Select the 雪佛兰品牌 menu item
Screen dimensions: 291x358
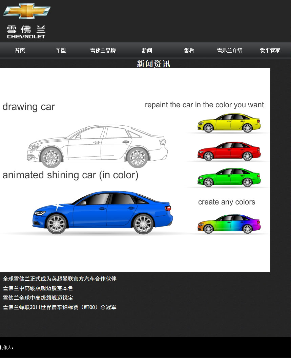(103, 50)
